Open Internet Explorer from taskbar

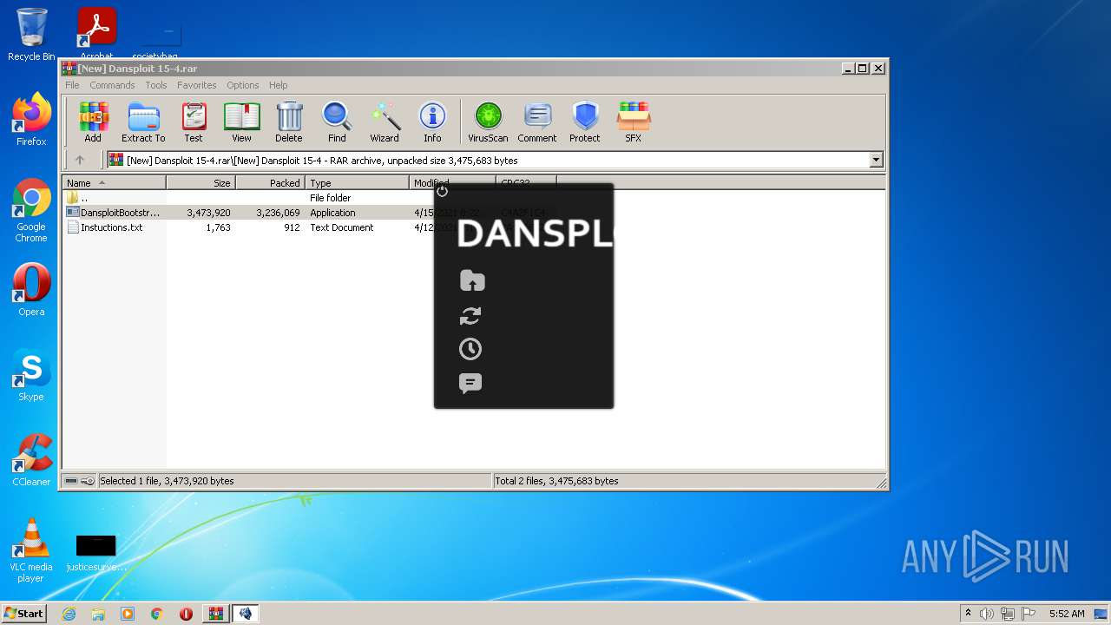pyautogui.click(x=69, y=614)
